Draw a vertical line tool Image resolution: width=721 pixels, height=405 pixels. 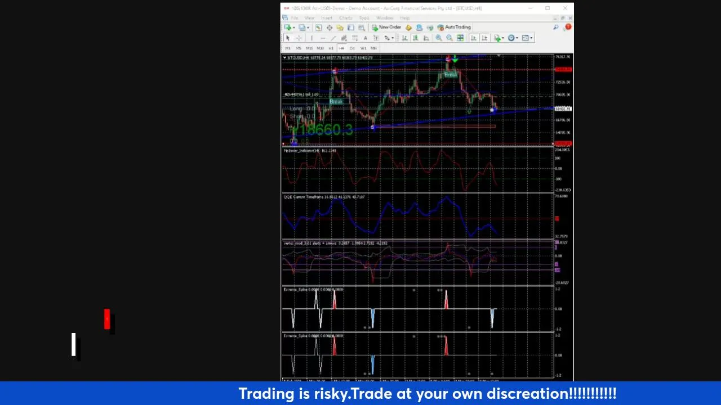point(311,38)
